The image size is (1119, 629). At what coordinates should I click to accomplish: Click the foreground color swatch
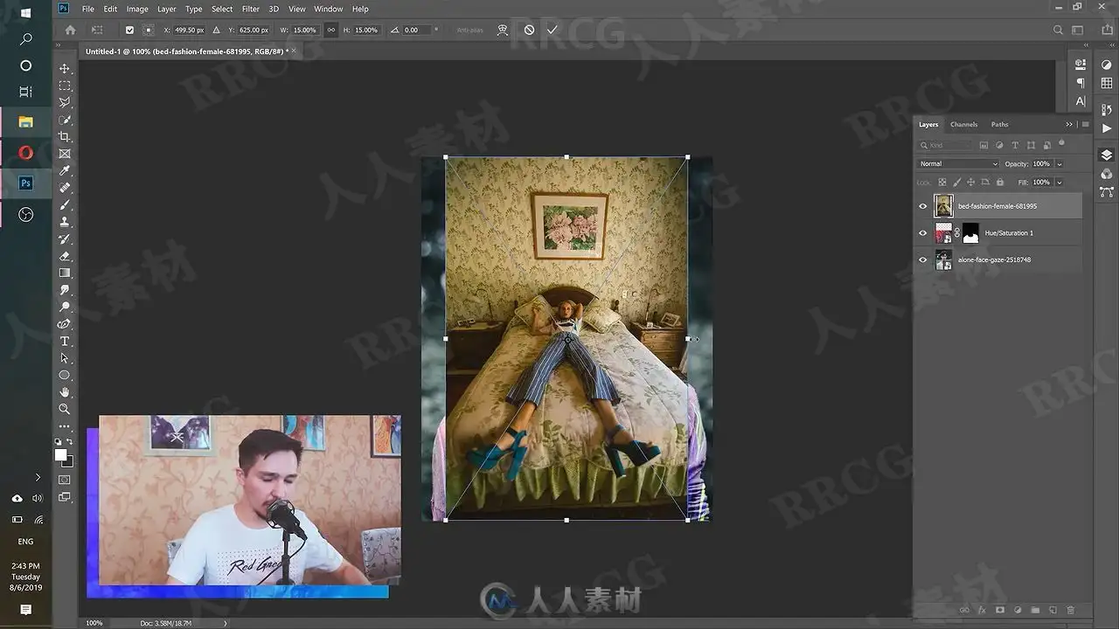[x=60, y=454]
